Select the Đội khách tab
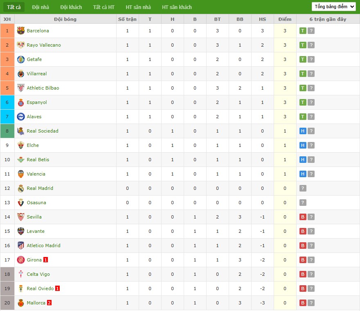The width and height of the screenshot is (360, 311). point(71,7)
